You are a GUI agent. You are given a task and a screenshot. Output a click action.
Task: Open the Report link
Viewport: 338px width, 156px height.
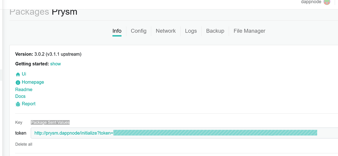pyautogui.click(x=28, y=104)
